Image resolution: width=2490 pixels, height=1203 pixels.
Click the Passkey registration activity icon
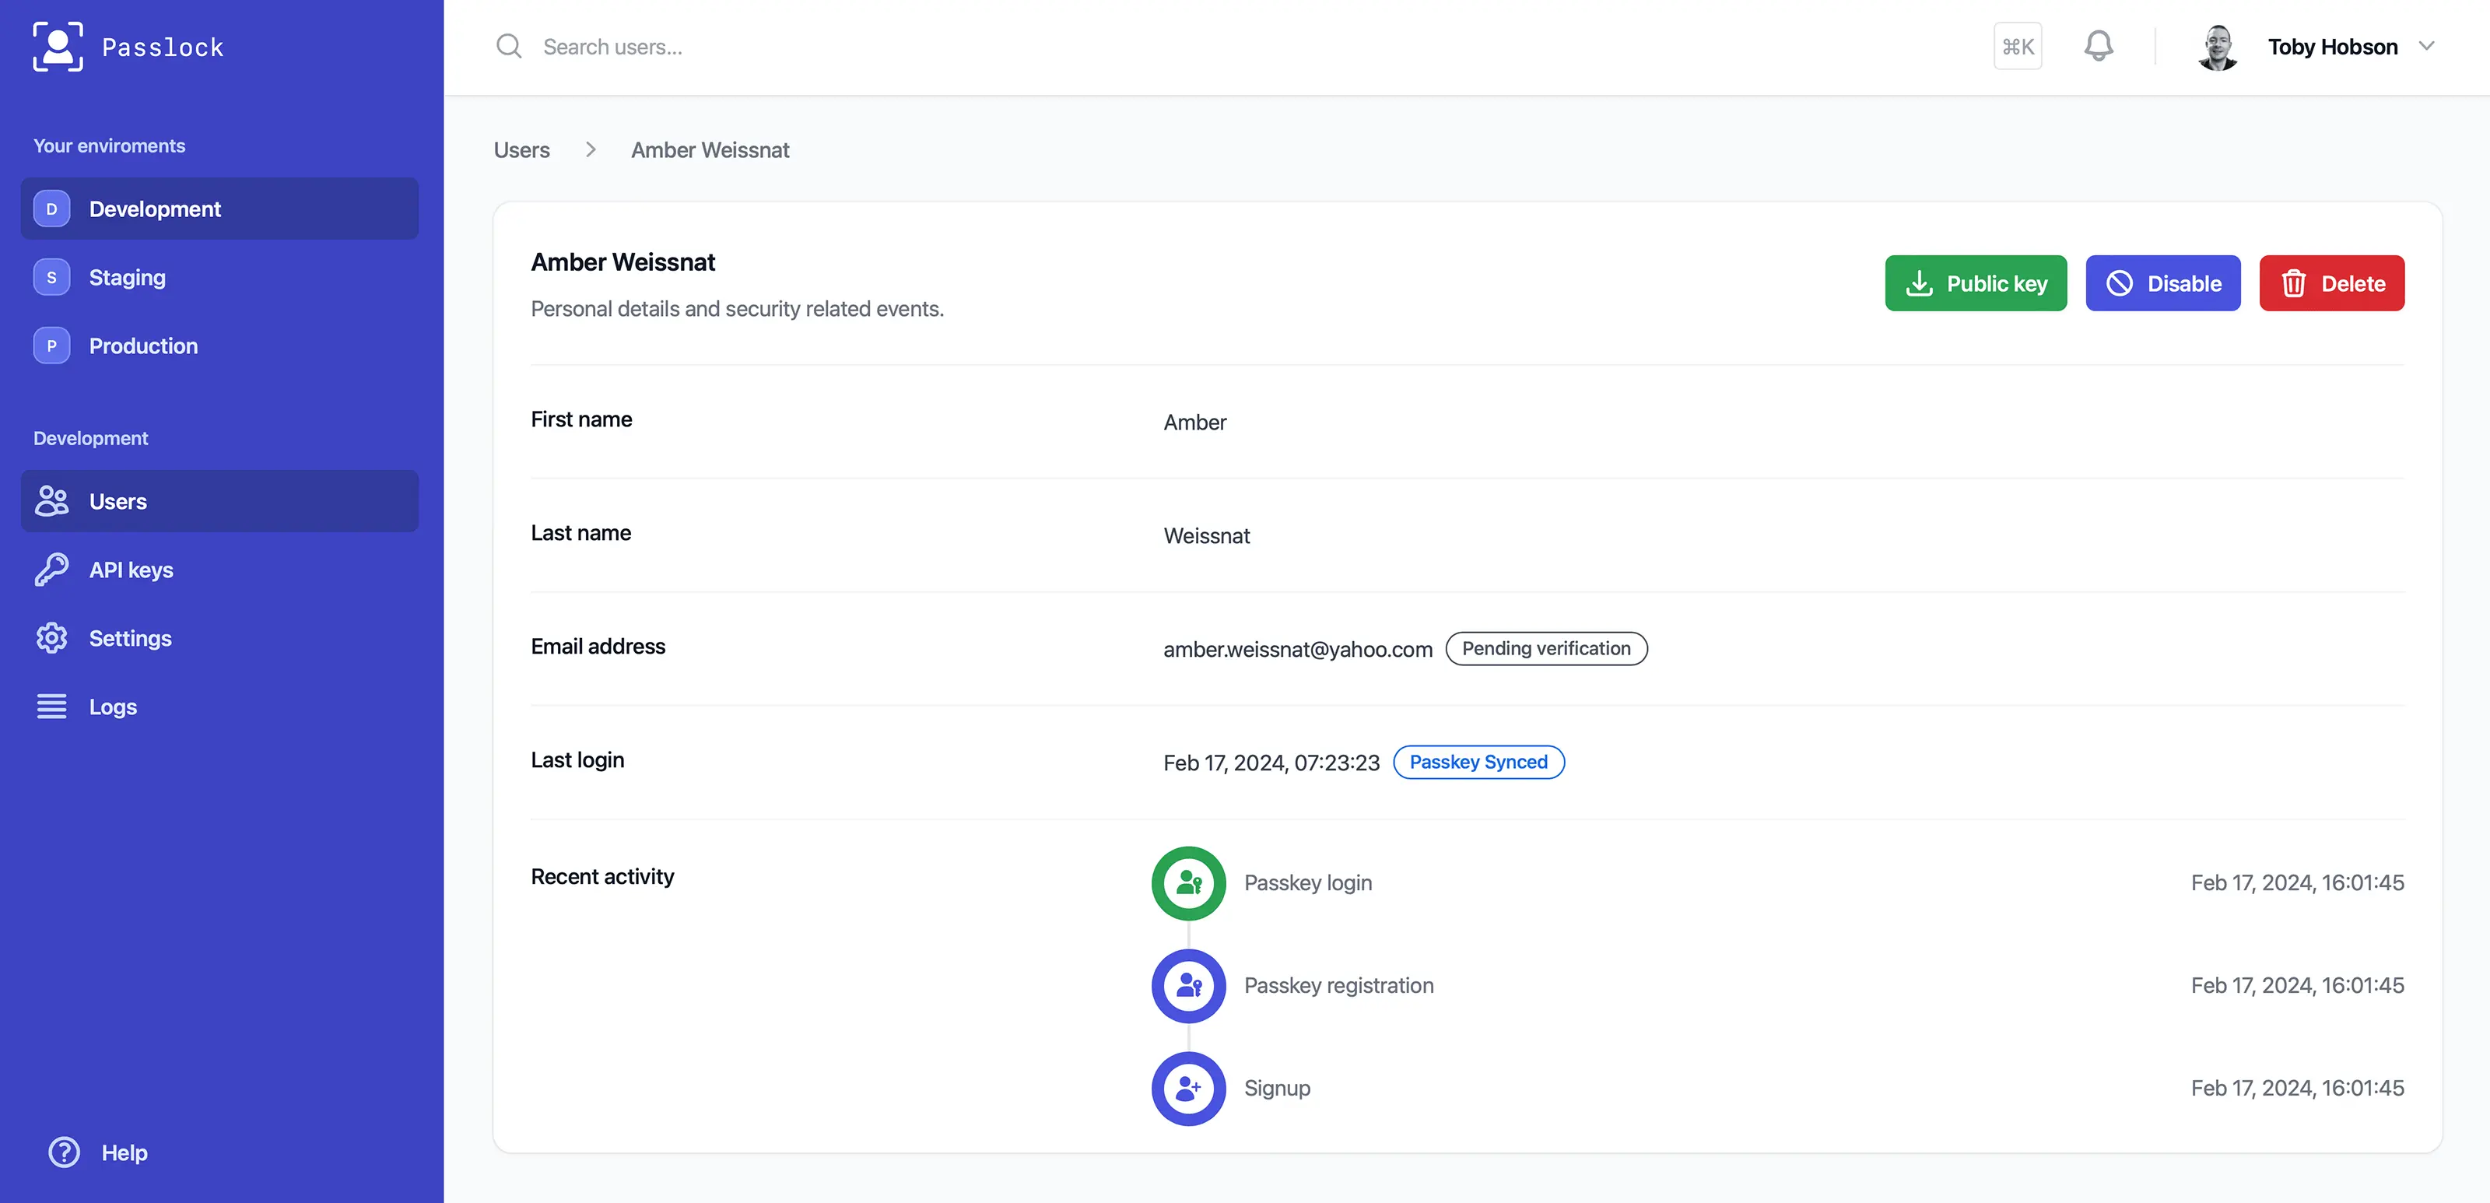1188,984
